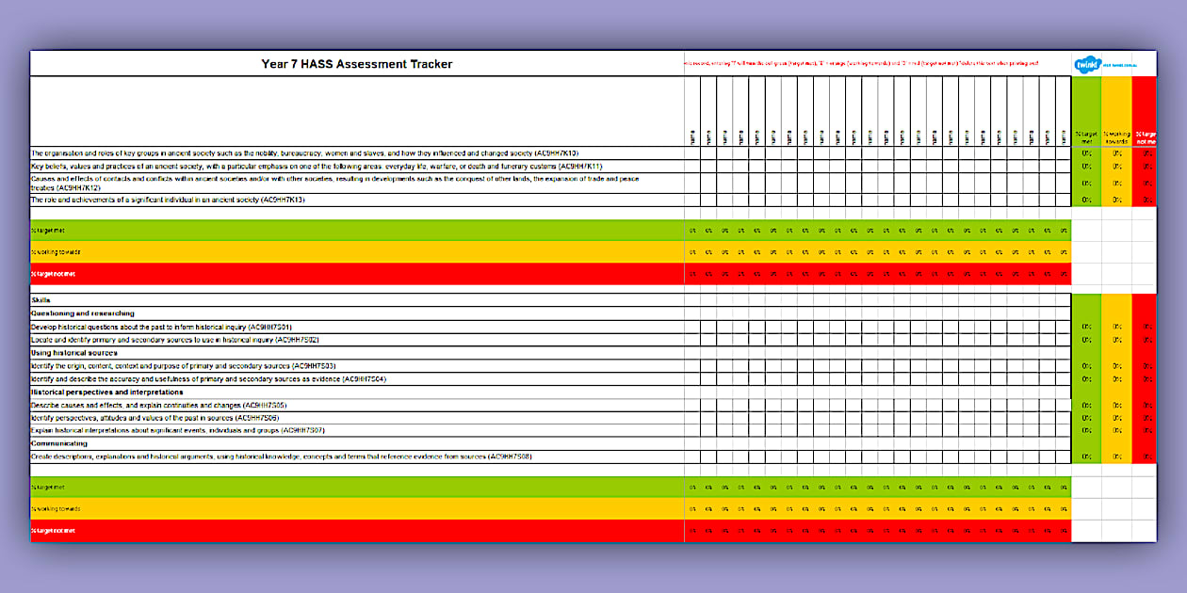Click the first student 'name' column header
The width and height of the screenshot is (1187, 593).
[x=692, y=136]
